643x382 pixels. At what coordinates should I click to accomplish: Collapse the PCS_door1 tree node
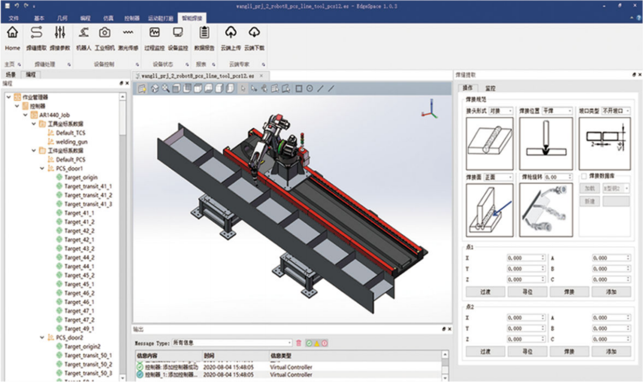tap(42, 168)
